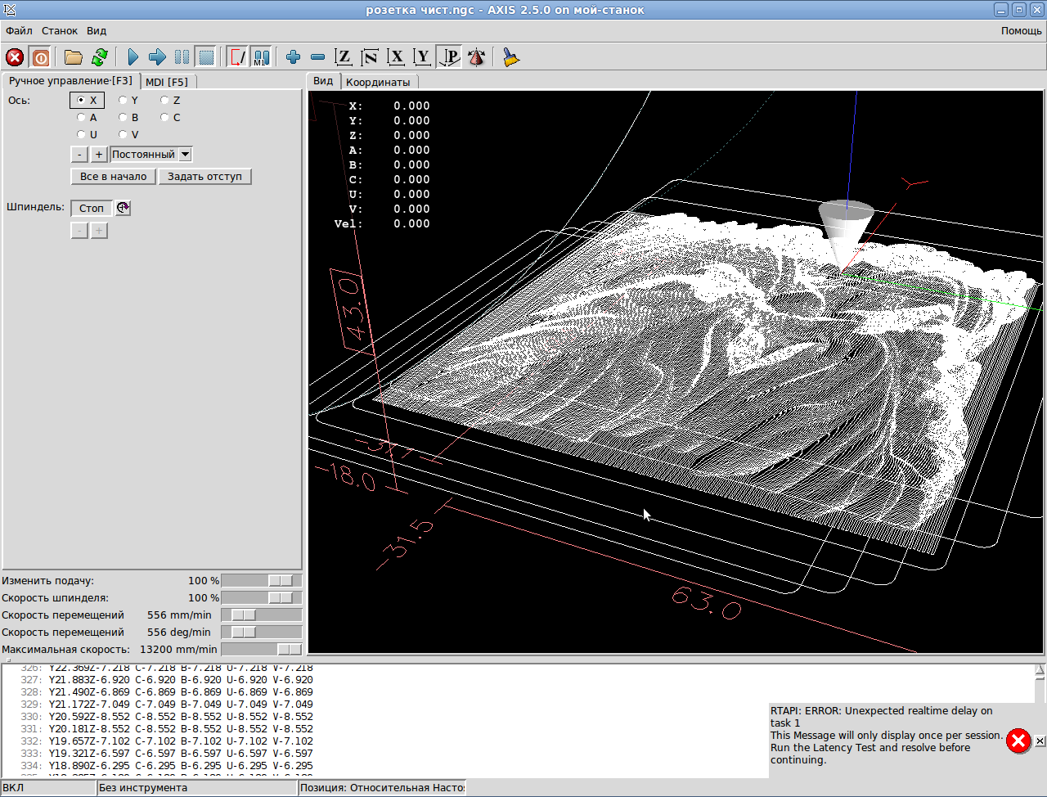Clear live plot with broom icon
Viewport: 1047px width, 797px height.
point(511,57)
